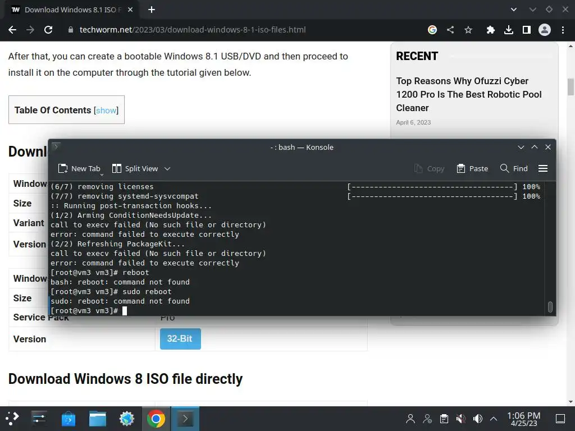Minimize Konsole with down chevron
Screen dimensions: 575x431
tap(521, 147)
